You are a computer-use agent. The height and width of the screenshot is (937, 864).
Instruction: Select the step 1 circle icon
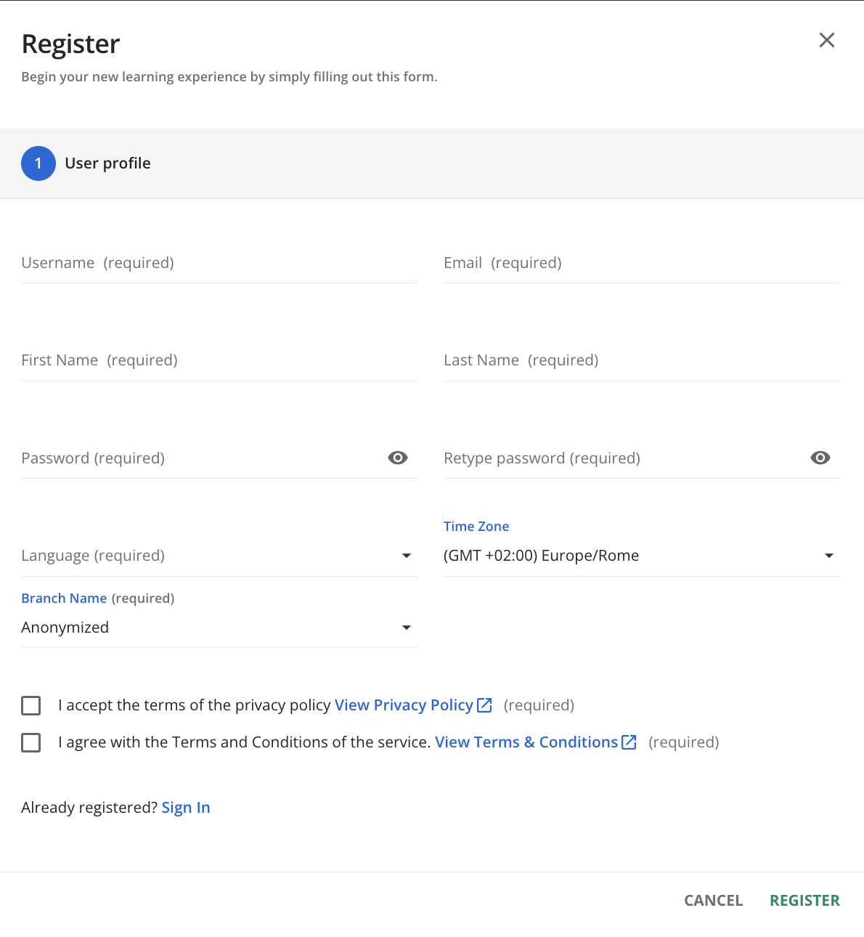[38, 163]
